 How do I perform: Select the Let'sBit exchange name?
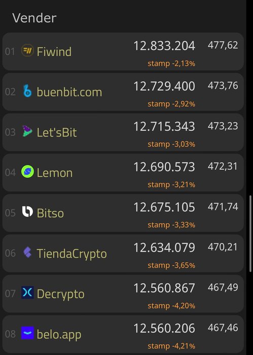pos(57,132)
